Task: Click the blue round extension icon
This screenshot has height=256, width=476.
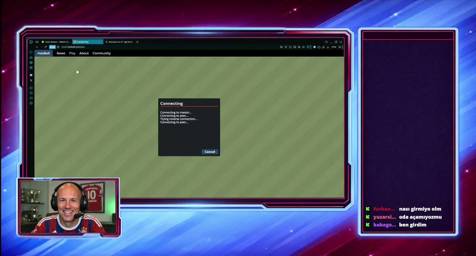Action: click(x=314, y=47)
